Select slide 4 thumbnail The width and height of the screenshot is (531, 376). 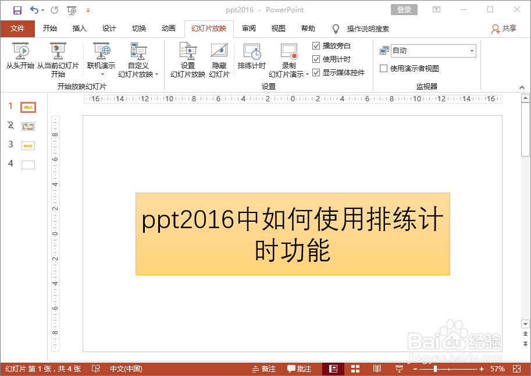[x=28, y=165]
